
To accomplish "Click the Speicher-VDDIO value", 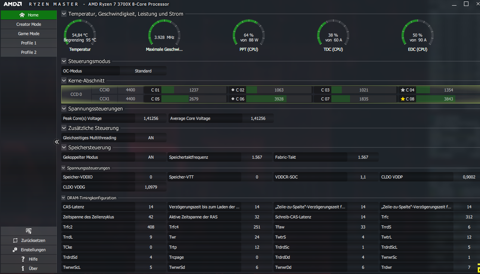I will 151,177.
